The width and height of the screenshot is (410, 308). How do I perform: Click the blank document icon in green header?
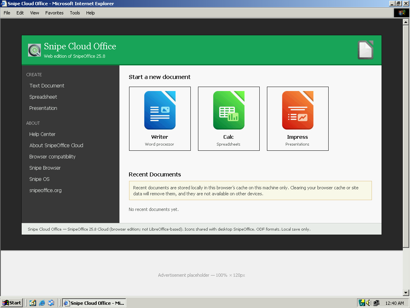[365, 50]
